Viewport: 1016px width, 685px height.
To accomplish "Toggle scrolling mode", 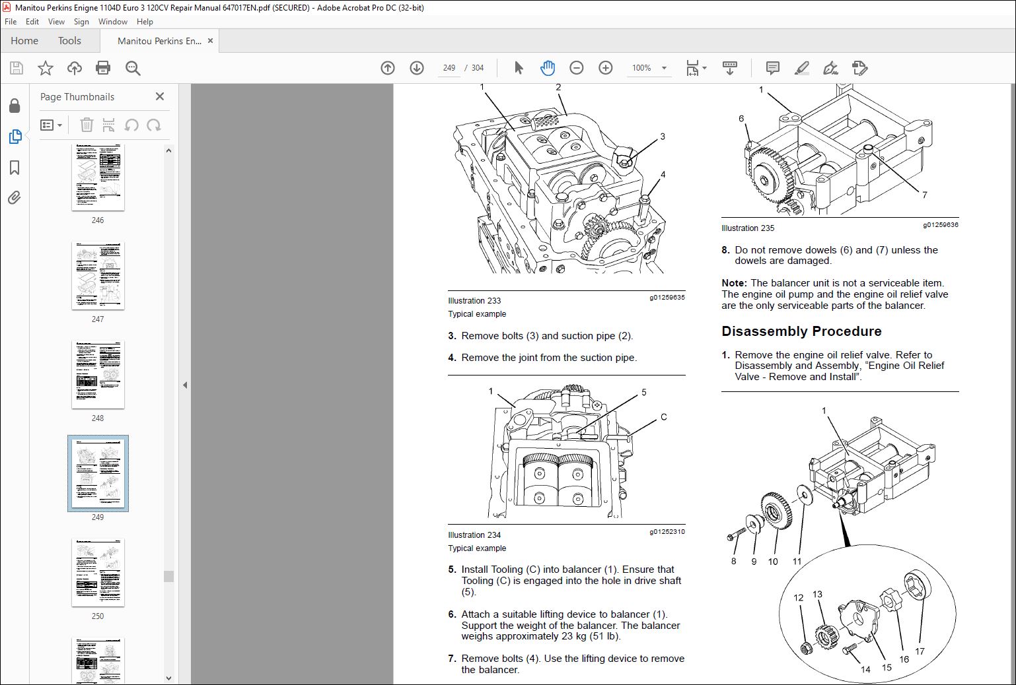I will click(730, 68).
